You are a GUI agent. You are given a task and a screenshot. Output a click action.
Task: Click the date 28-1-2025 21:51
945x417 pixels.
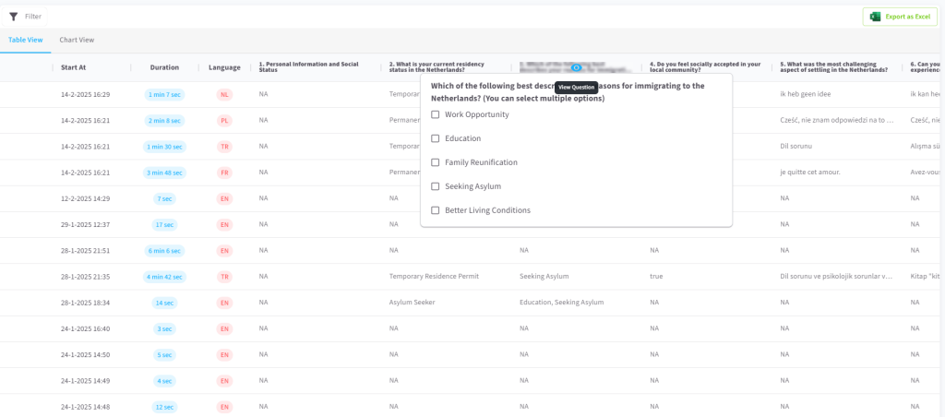(86, 250)
